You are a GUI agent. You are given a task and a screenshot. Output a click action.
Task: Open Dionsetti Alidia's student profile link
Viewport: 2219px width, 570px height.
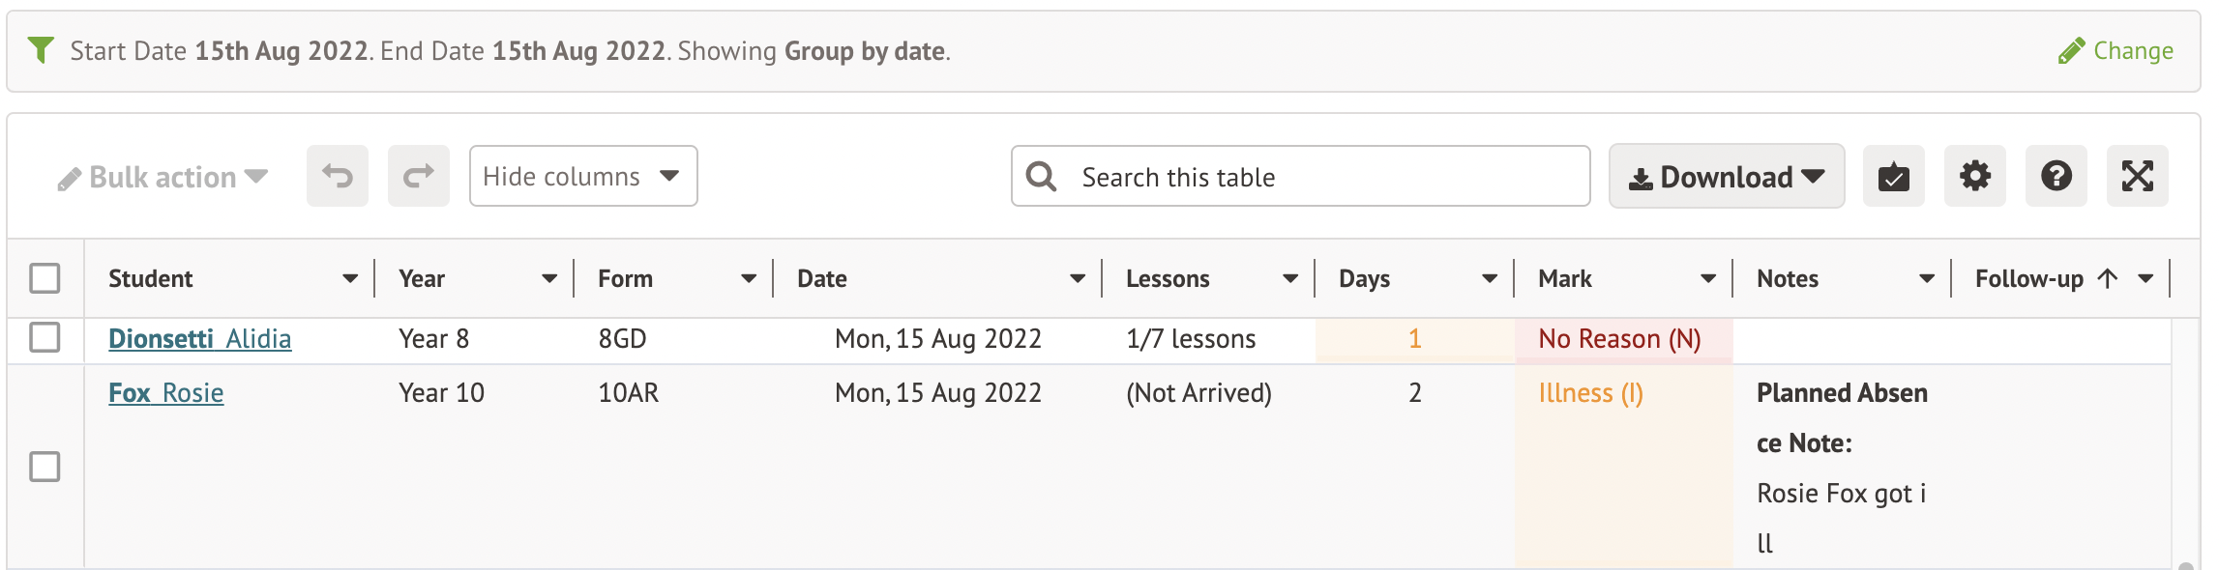(199, 339)
